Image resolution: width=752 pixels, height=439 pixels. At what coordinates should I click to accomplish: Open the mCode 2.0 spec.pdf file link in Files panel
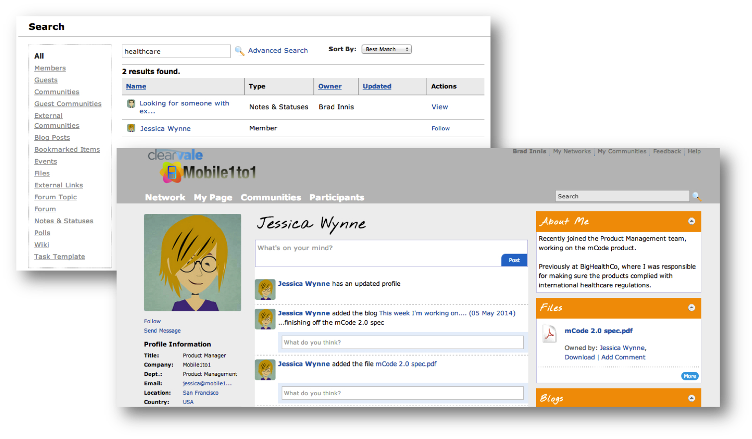point(598,331)
